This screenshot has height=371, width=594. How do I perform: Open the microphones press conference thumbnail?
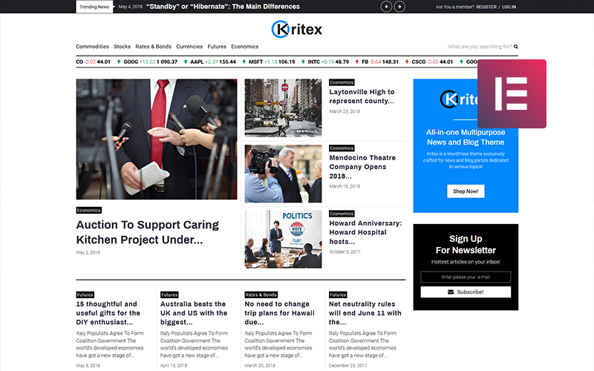point(157,139)
